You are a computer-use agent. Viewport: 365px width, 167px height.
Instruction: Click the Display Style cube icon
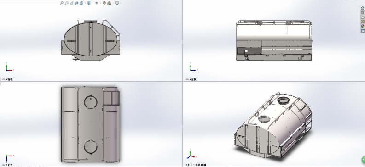pos(89,3)
